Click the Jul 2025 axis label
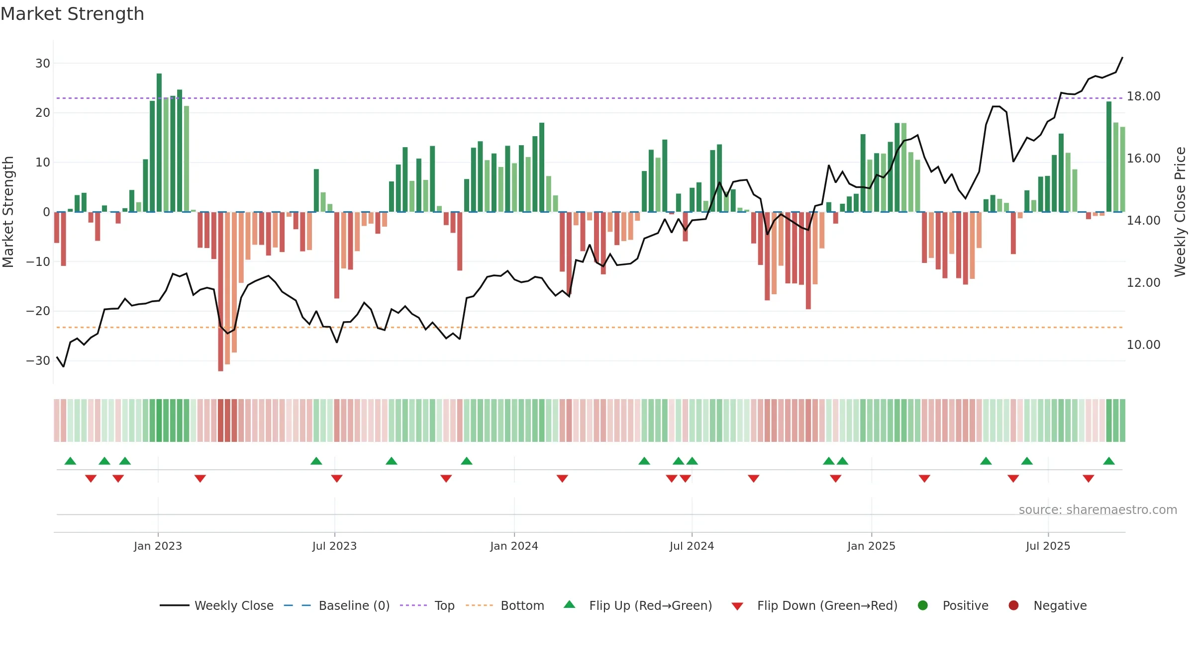This screenshot has height=671, width=1194. (1048, 546)
